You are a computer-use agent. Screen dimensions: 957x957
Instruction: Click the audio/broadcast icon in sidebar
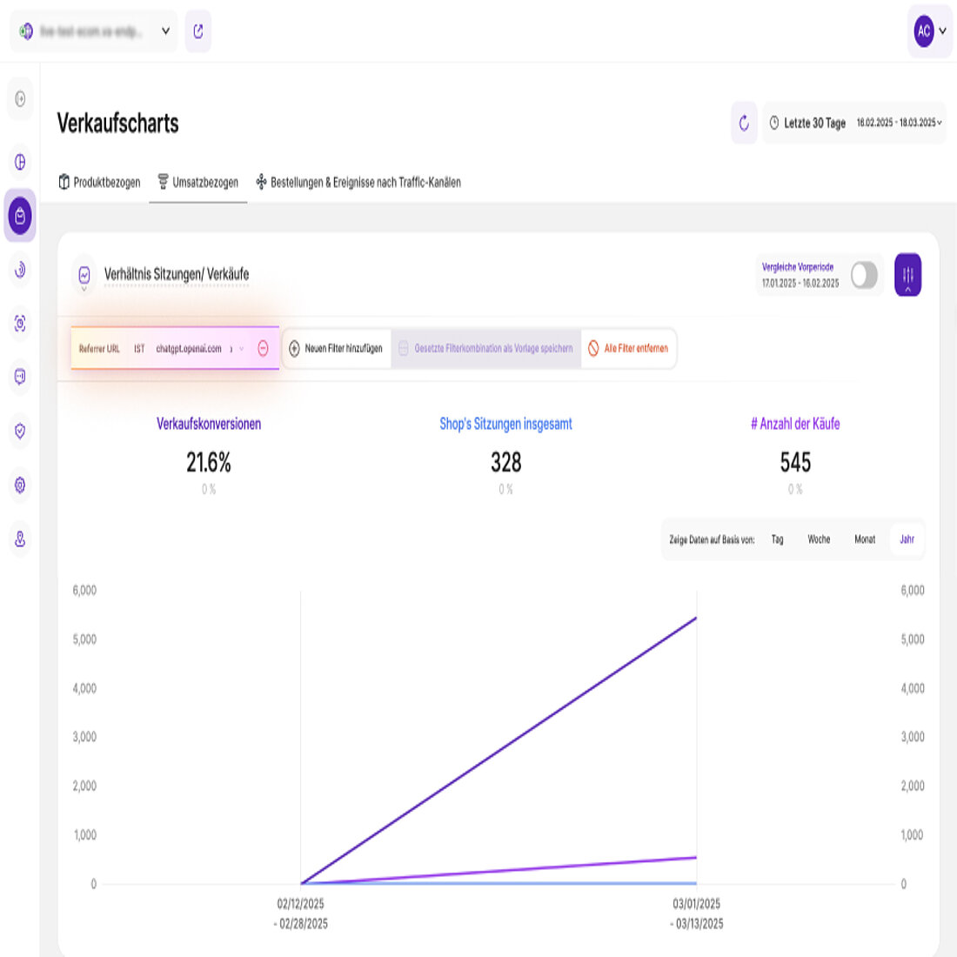pos(19,270)
